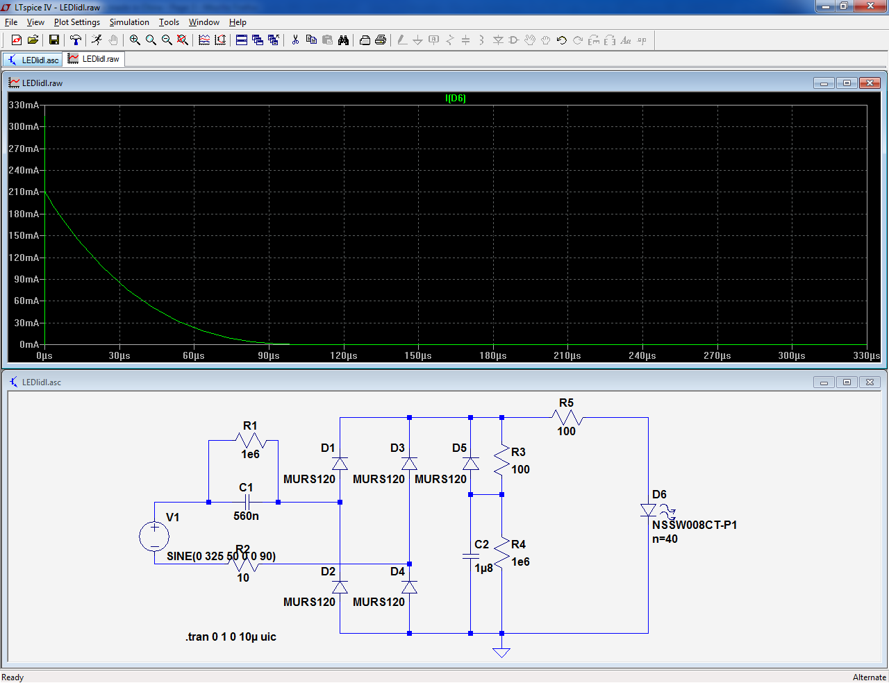Viewport: 889px width, 683px height.
Task: Click the Find binoculars icon
Action: 343,40
